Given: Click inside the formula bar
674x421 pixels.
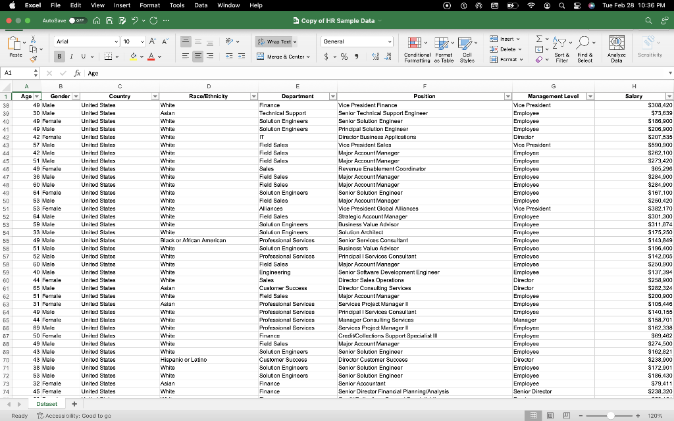Looking at the screenshot, I should tap(197, 73).
